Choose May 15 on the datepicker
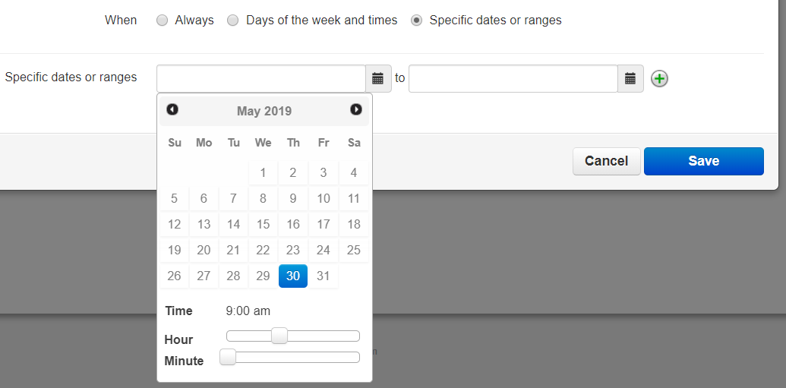This screenshot has height=388, width=786. pos(264,224)
